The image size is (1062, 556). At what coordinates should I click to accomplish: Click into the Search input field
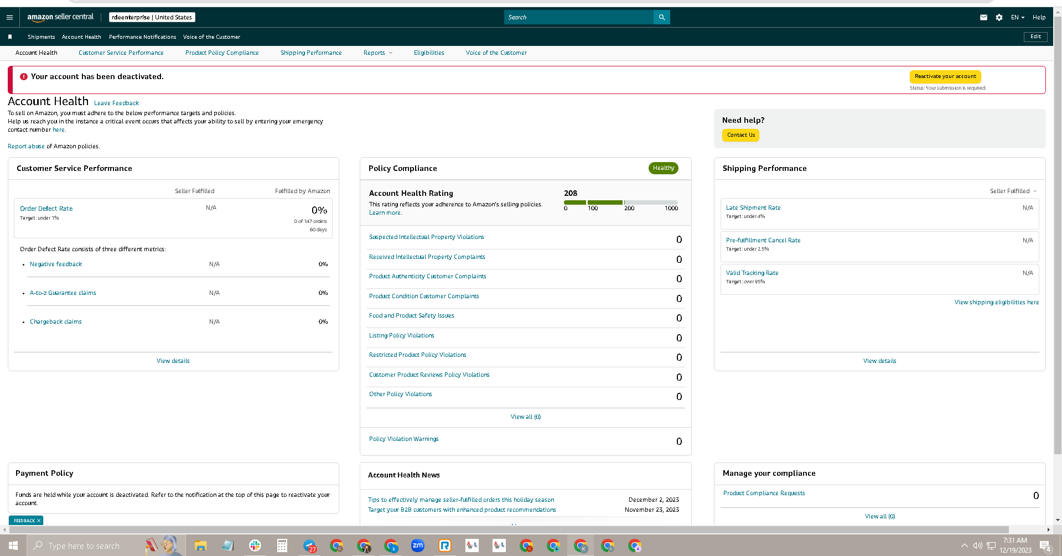point(579,17)
